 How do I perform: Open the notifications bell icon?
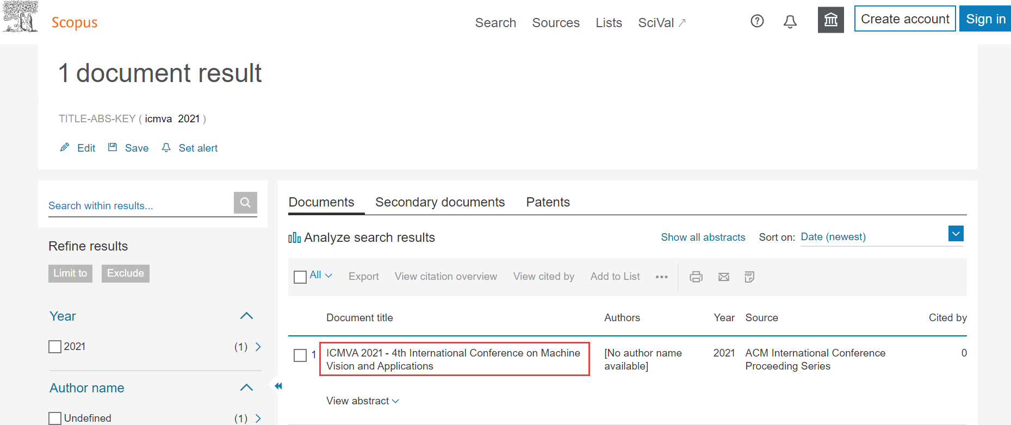click(x=790, y=22)
